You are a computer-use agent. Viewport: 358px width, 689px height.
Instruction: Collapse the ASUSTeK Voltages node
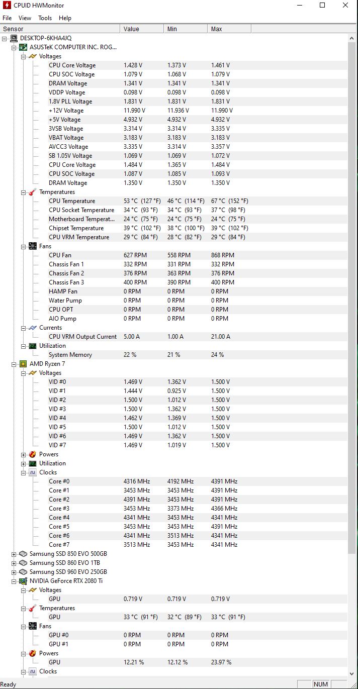pyautogui.click(x=24, y=56)
